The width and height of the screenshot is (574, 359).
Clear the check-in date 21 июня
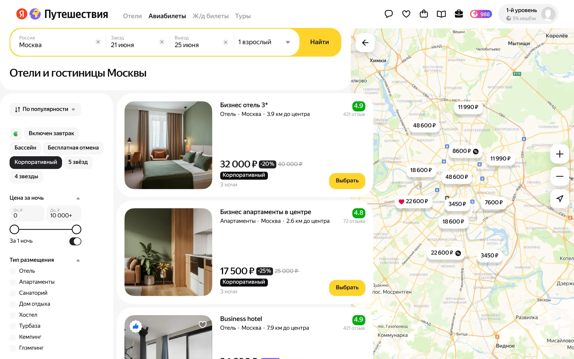pyautogui.click(x=162, y=42)
